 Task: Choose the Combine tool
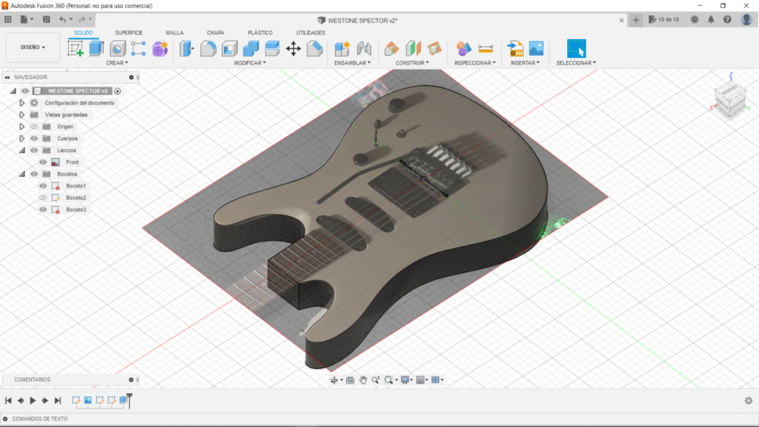coord(251,48)
